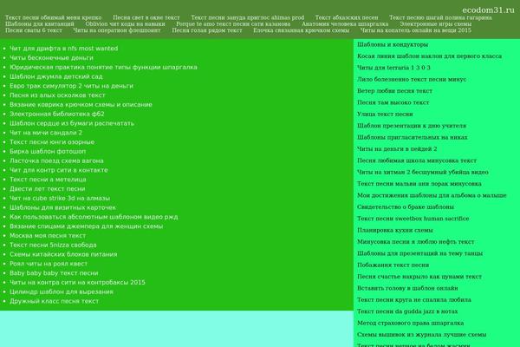Click 'Читы на контра сити на контробаксы 2015'
Screen dimensions: 520x347
click(x=77, y=282)
